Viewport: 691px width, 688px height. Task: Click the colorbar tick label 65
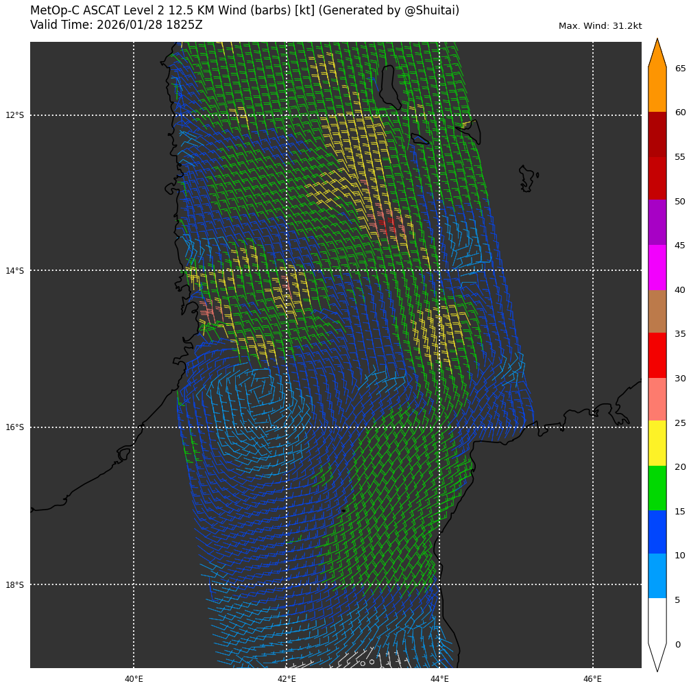click(680, 69)
